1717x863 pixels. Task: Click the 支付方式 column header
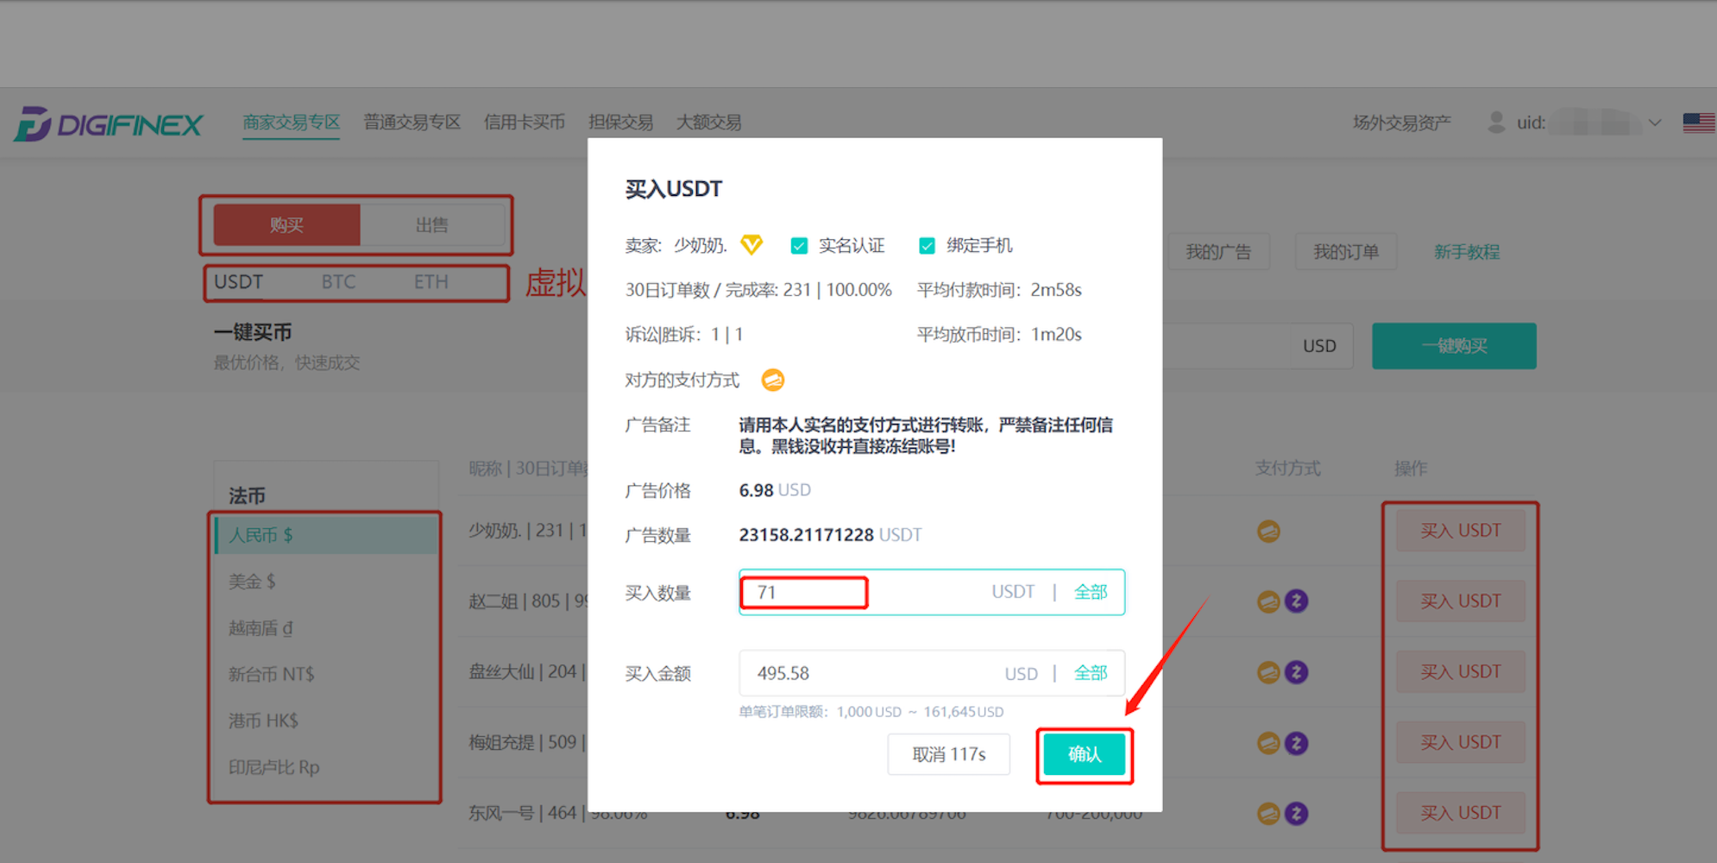1287,469
